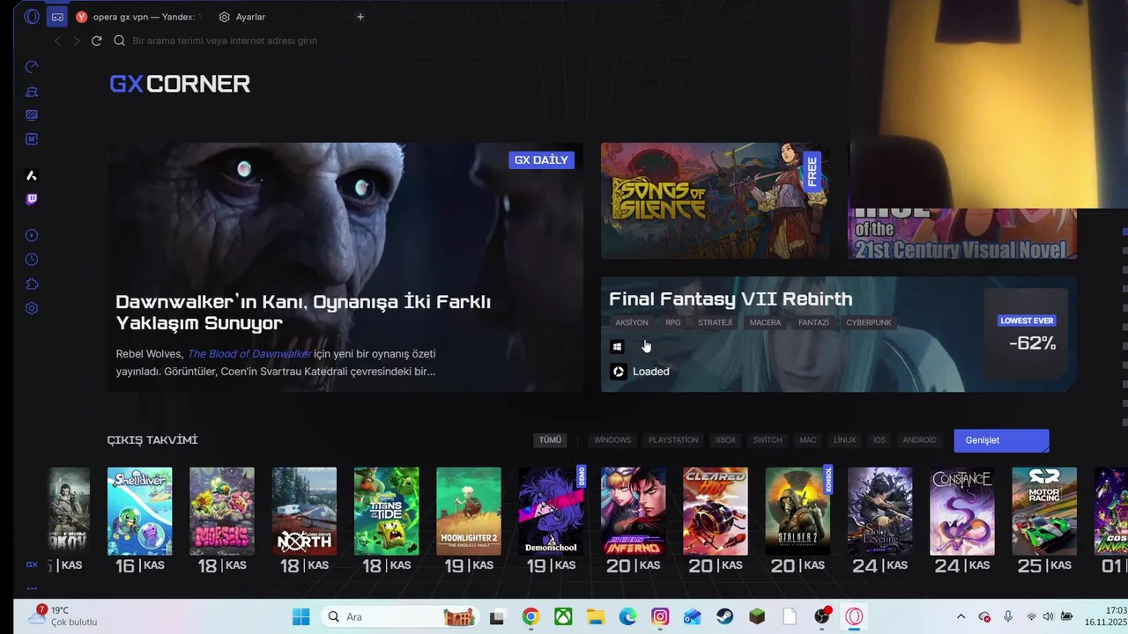Open the Opera menu logo
Viewport: 1128px width, 634px height.
tap(32, 17)
